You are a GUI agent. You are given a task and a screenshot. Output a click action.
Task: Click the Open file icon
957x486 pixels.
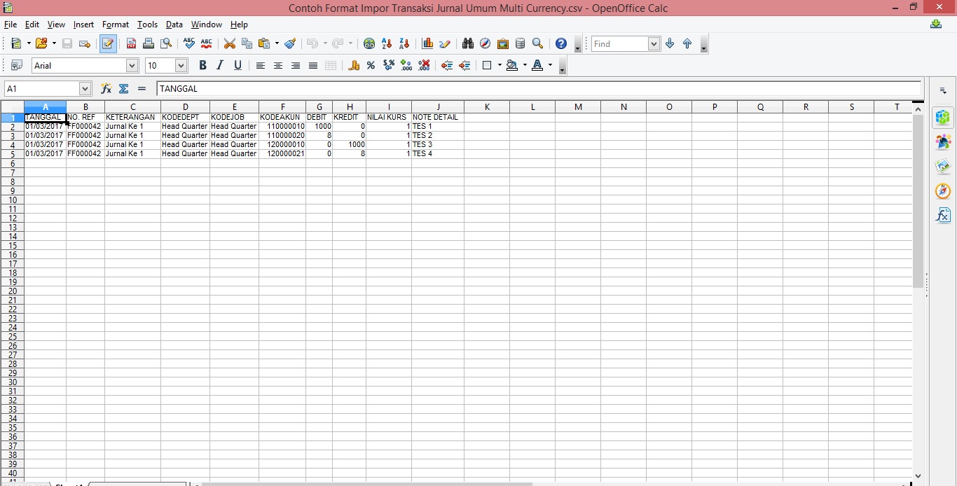pyautogui.click(x=41, y=43)
